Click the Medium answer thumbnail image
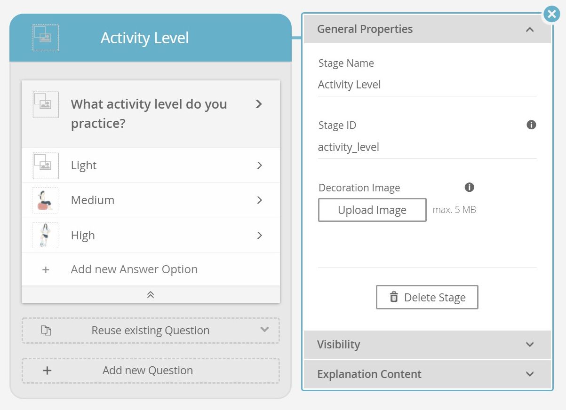This screenshot has height=410, width=566. point(46,200)
